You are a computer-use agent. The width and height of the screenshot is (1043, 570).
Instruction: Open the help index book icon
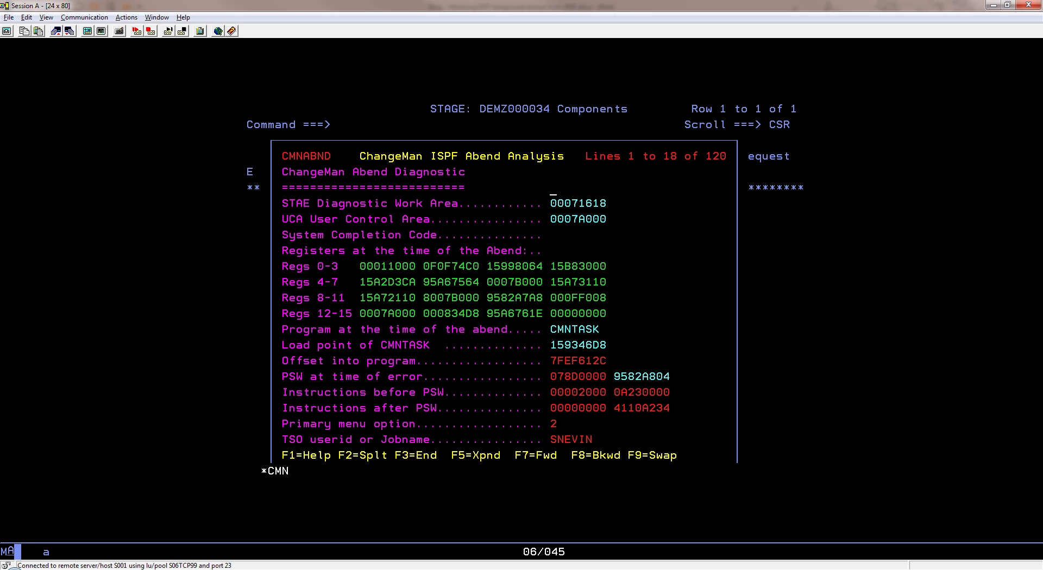point(231,31)
